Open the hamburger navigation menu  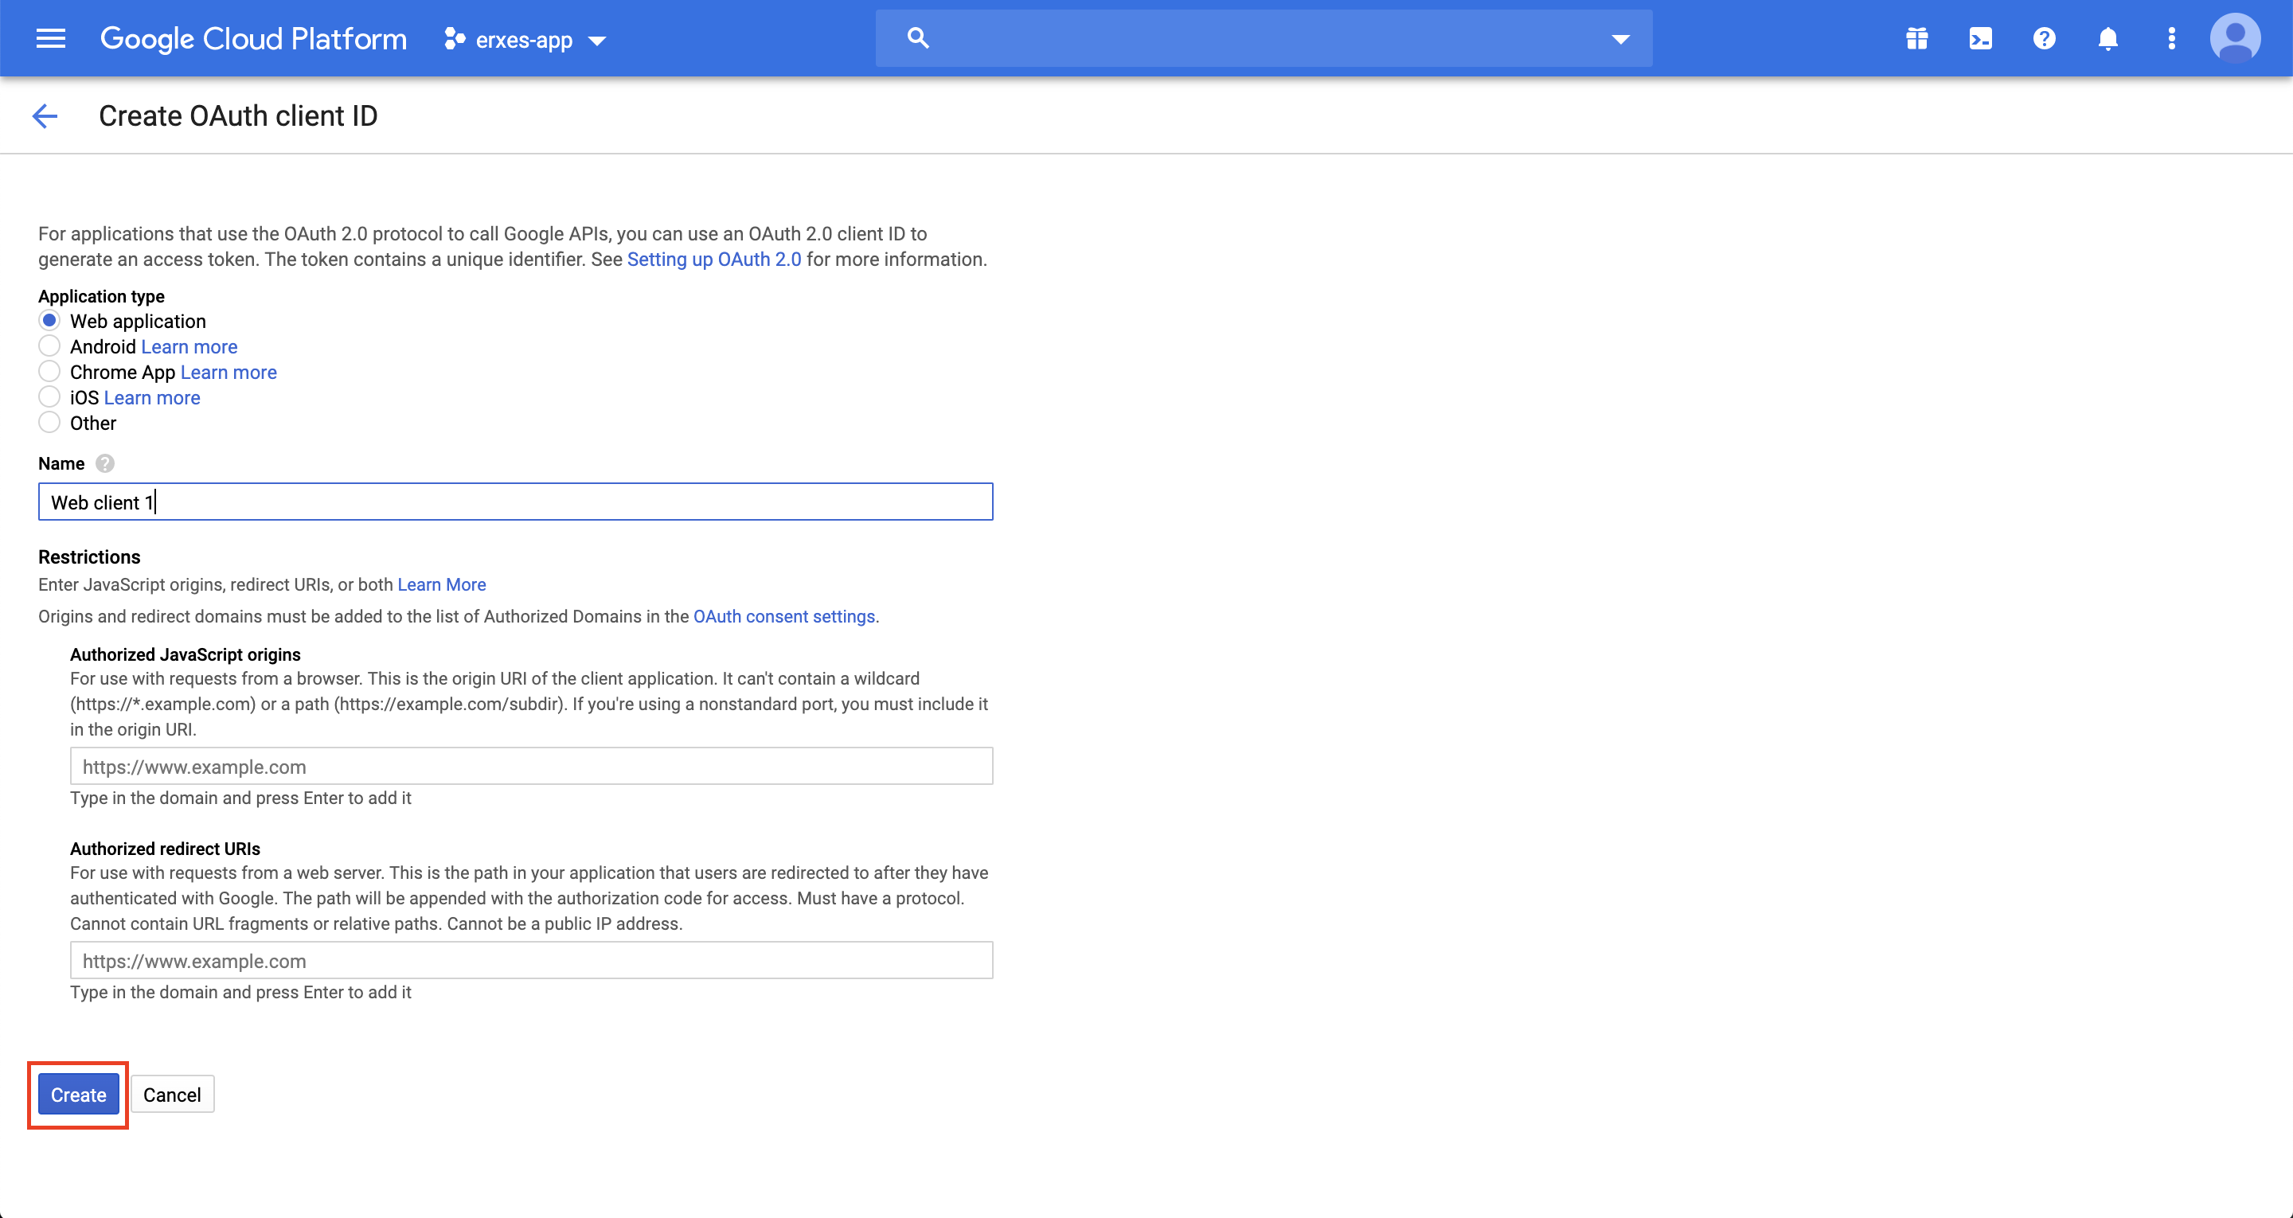click(x=51, y=38)
